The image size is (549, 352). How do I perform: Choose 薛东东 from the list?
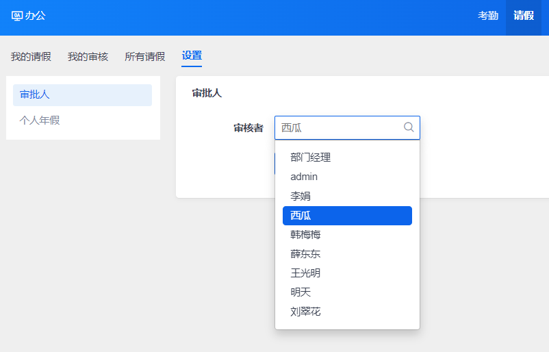[305, 254]
